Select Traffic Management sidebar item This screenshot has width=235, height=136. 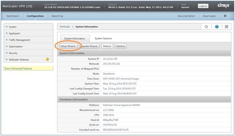coord(19,40)
